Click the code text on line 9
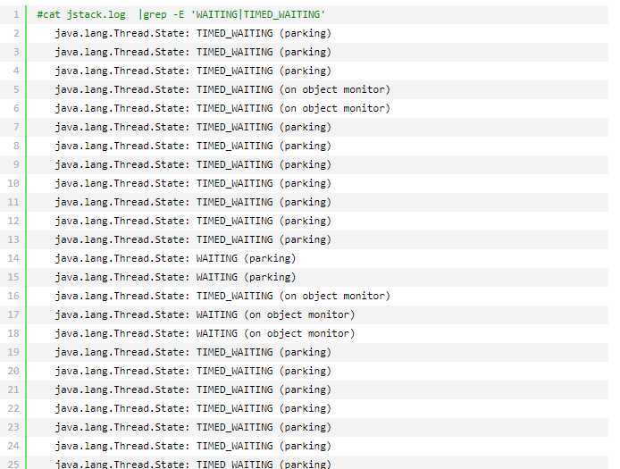The width and height of the screenshot is (620, 469). pyautogui.click(x=193, y=164)
